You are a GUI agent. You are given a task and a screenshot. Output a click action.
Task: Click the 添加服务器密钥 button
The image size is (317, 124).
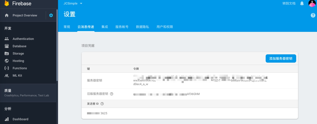(281, 58)
